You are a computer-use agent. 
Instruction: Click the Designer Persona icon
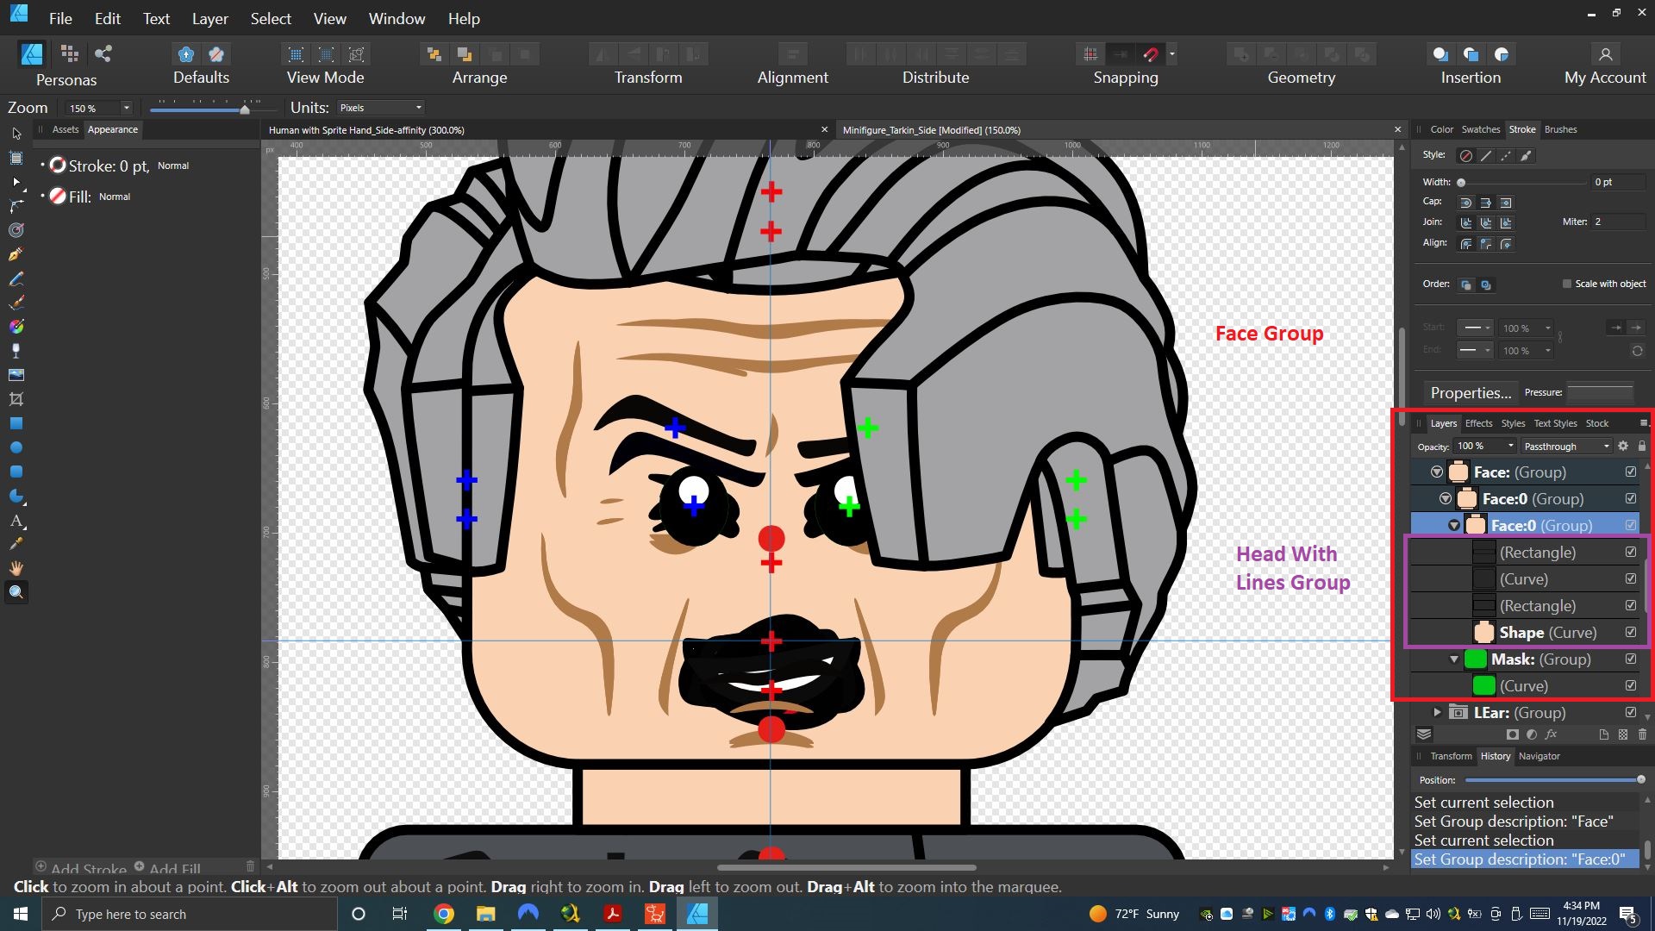32,54
